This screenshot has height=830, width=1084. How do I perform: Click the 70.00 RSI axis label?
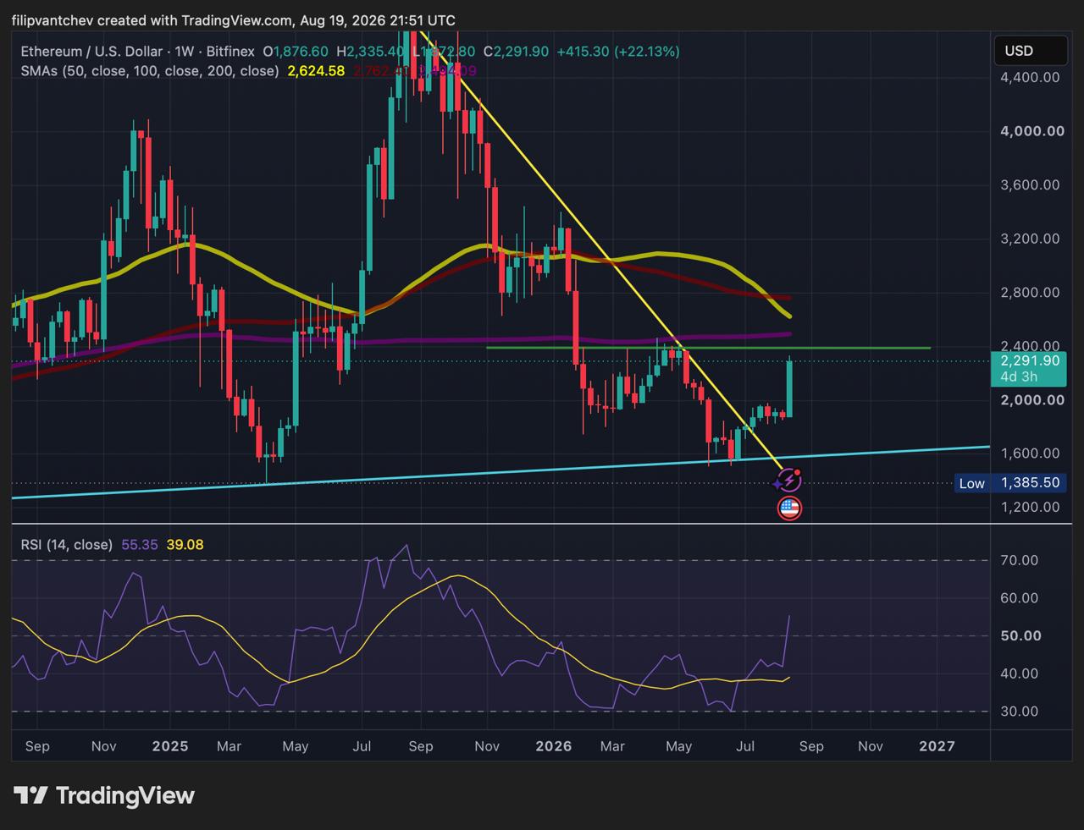point(1019,560)
